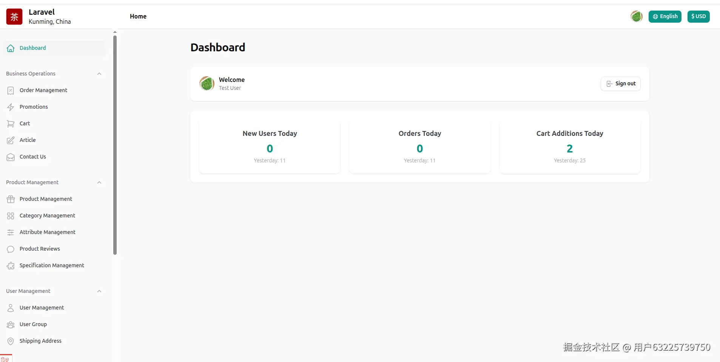The width and height of the screenshot is (720, 362).
Task: Click the Laravel store name
Action: (42, 12)
